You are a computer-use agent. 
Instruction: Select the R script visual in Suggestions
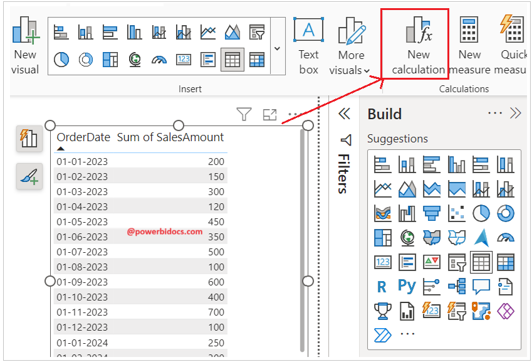click(x=382, y=285)
